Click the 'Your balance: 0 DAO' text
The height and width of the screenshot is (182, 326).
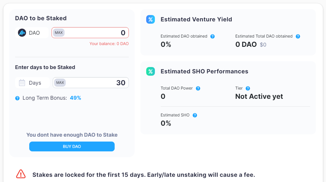pyautogui.click(x=109, y=44)
